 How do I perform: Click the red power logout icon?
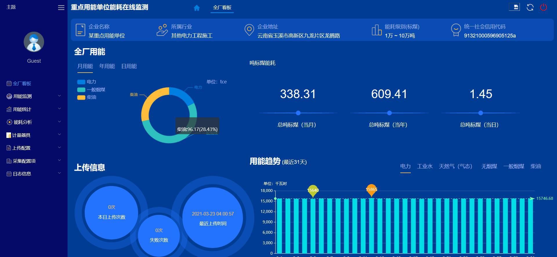click(543, 7)
